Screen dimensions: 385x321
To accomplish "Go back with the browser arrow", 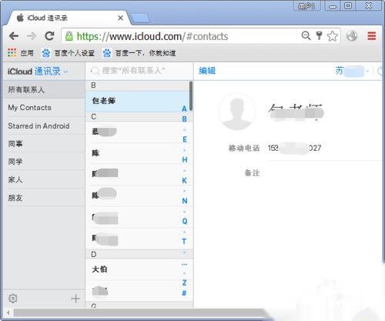I will [x=14, y=36].
